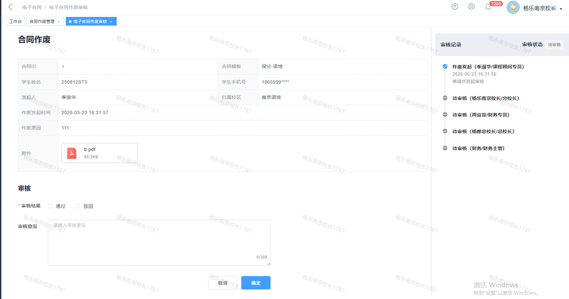Switch to the 工作台 tab

pyautogui.click(x=16, y=21)
